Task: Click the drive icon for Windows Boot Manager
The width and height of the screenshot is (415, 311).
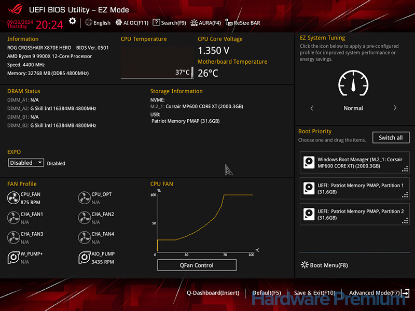Action: [309, 162]
